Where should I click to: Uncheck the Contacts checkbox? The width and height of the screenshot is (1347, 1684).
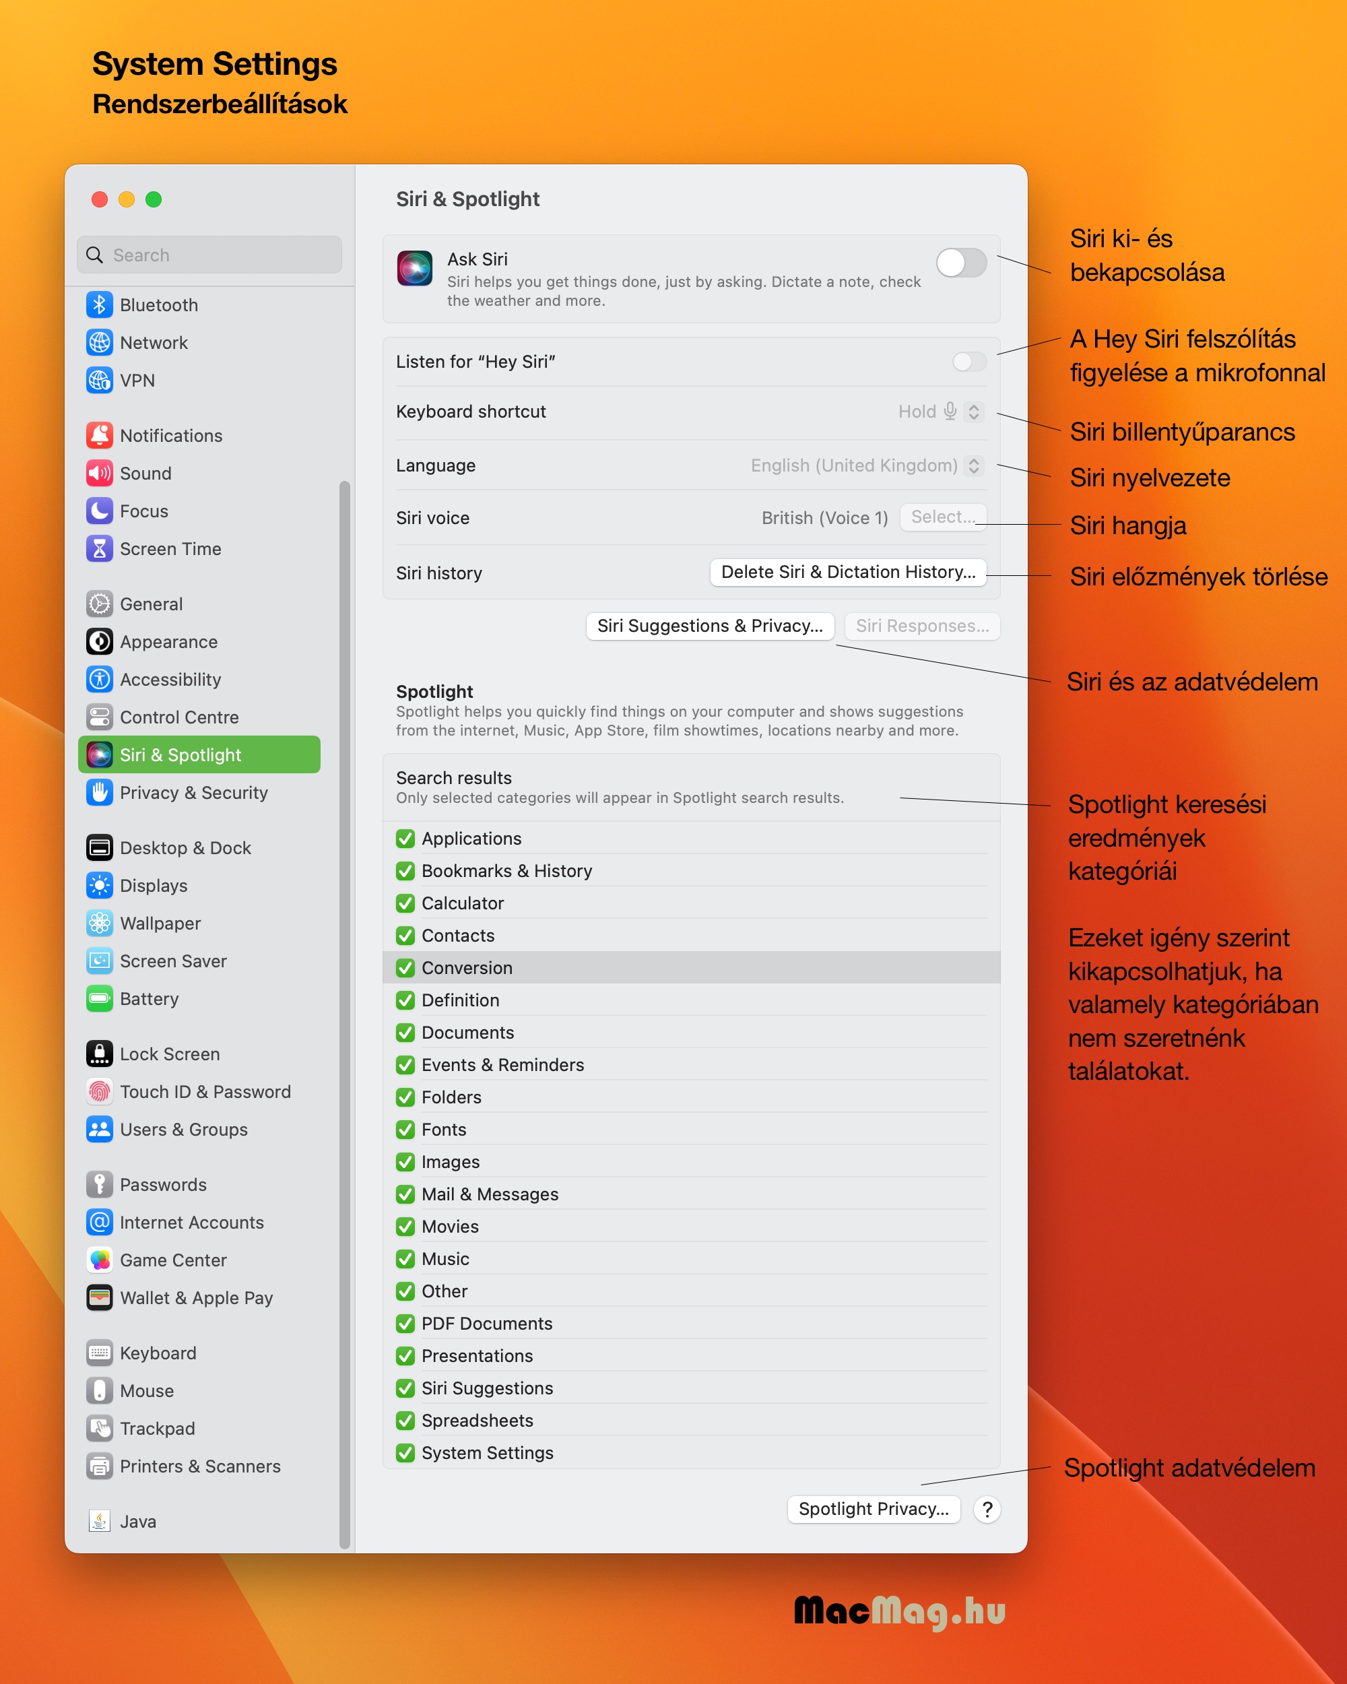click(405, 935)
